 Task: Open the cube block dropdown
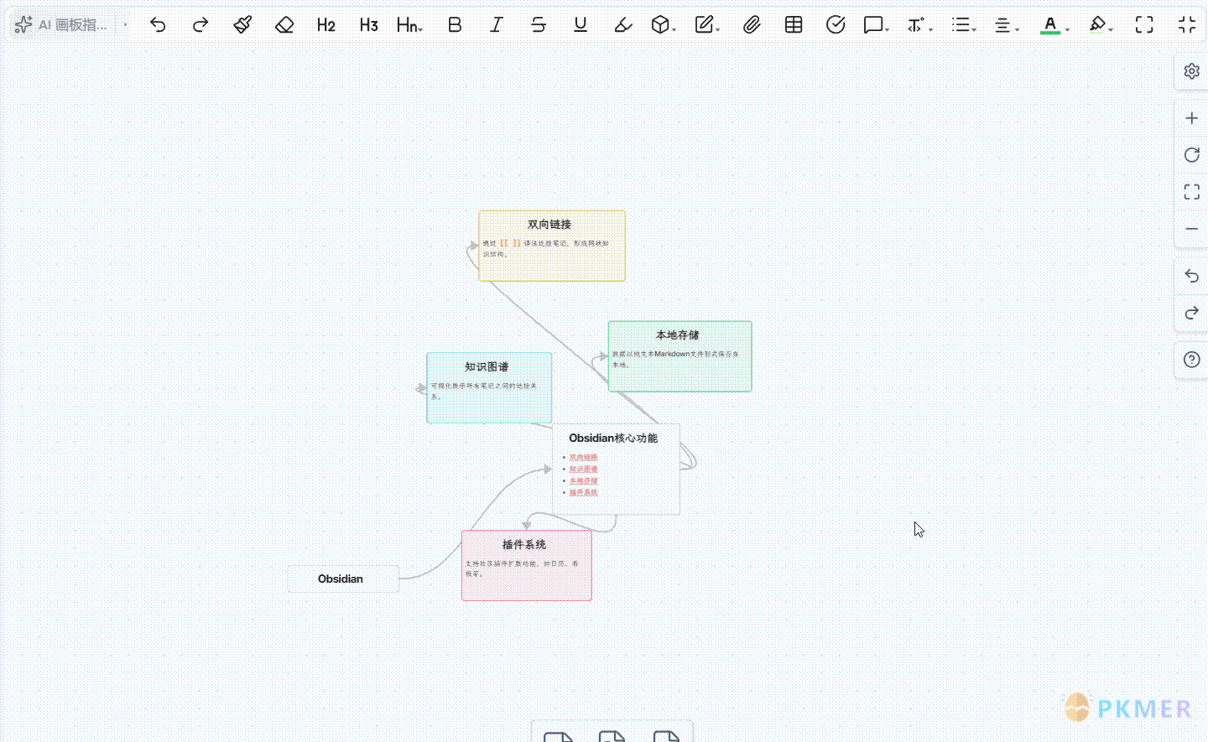coord(664,24)
